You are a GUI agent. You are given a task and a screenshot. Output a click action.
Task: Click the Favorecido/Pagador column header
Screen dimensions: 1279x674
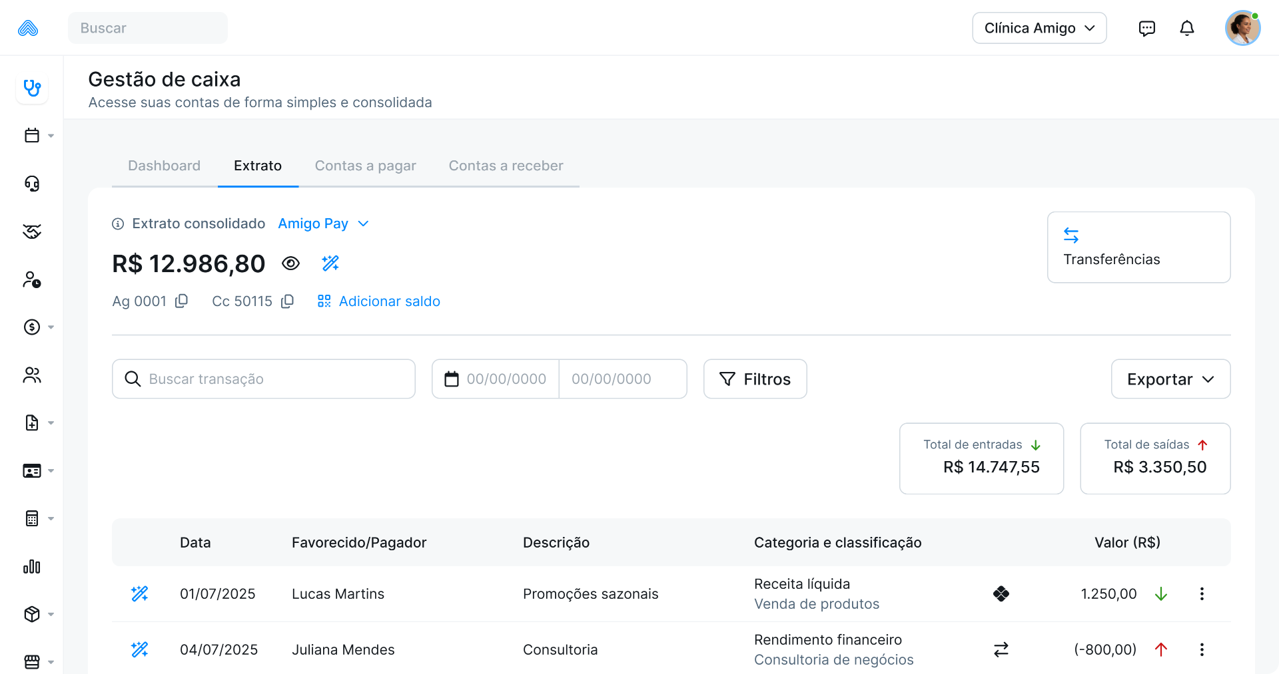click(x=359, y=542)
